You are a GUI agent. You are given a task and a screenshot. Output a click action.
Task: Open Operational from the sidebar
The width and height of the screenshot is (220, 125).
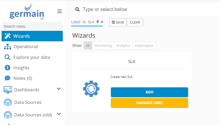pos(26,47)
